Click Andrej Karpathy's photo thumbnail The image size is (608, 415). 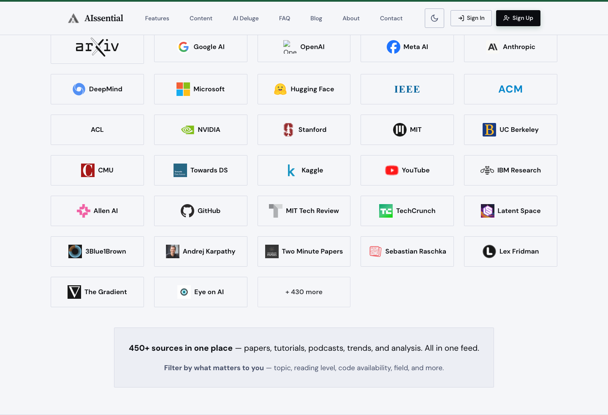(x=173, y=251)
